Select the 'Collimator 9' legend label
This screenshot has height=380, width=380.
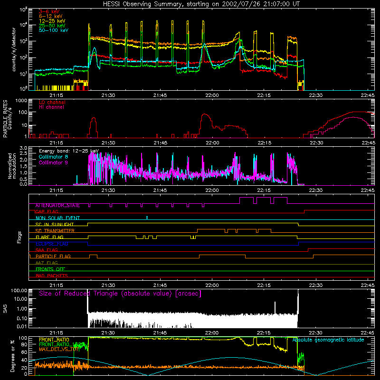pos(53,162)
